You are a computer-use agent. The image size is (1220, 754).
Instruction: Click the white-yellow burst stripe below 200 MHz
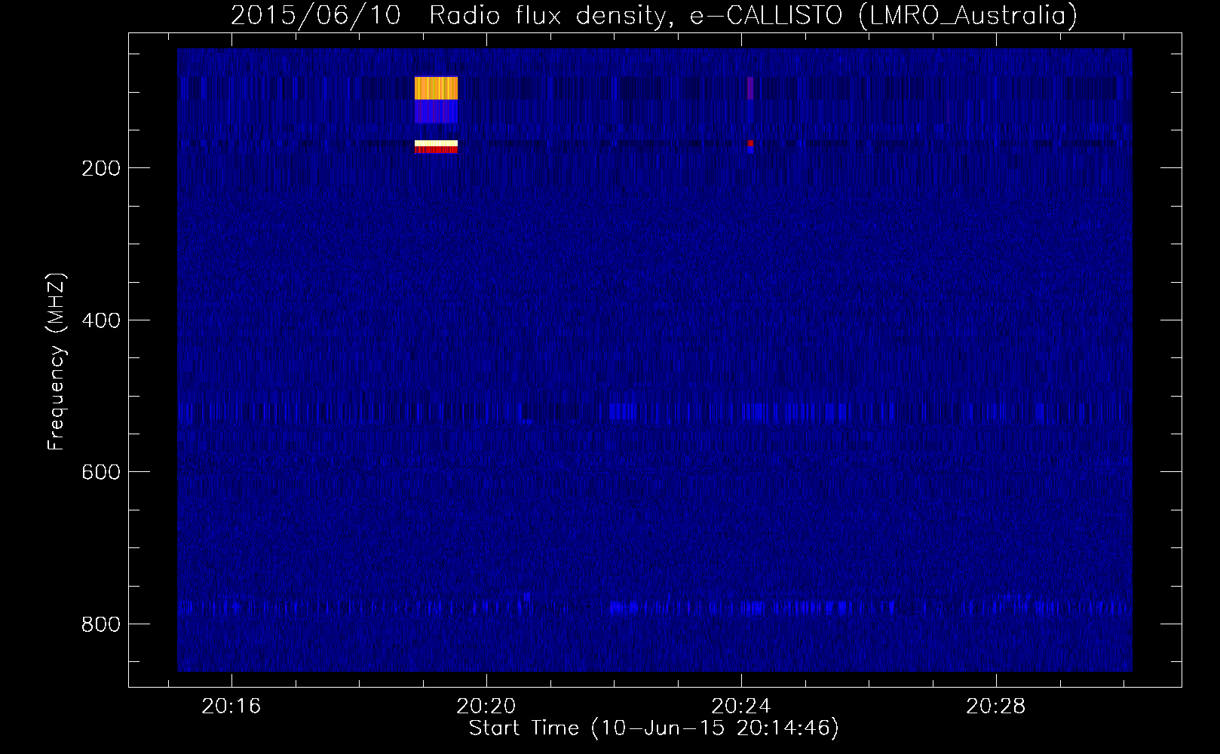(436, 143)
